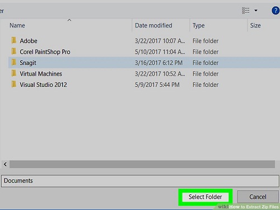Image resolution: width=280 pixels, height=210 pixels.
Task: Click the Visual Studio 2012 folder icon
Action: [13, 84]
